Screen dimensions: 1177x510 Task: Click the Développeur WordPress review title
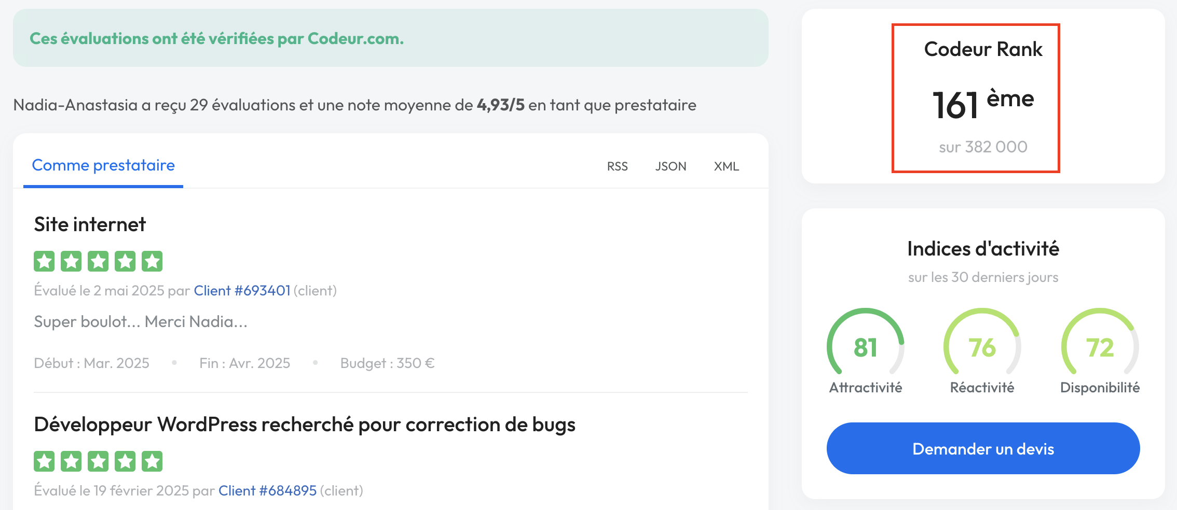point(305,424)
